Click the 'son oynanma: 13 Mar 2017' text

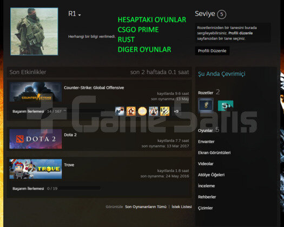(x=165, y=146)
